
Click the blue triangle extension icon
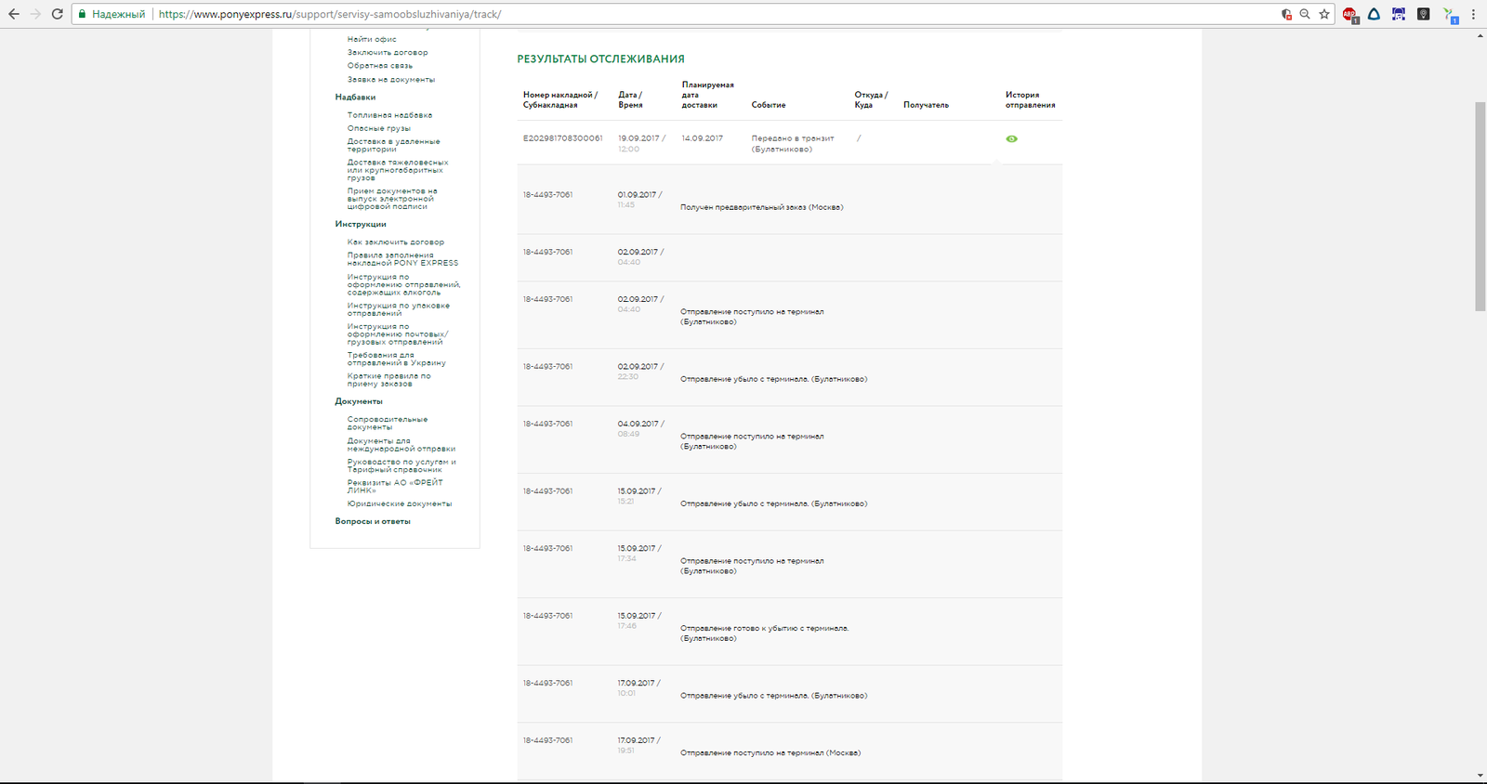1374,14
